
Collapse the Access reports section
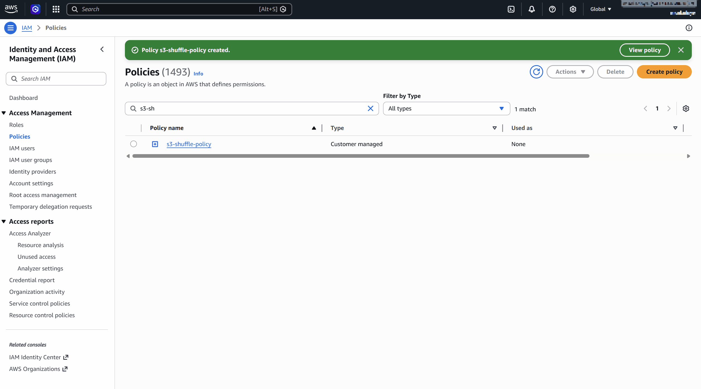pyautogui.click(x=4, y=221)
